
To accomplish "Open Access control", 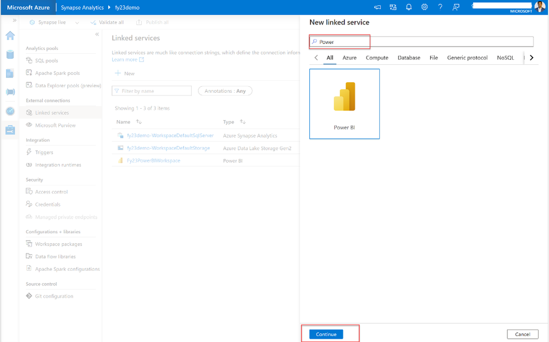I will coord(52,192).
